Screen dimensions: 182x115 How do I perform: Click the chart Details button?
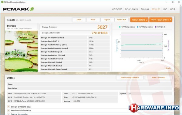(168, 68)
